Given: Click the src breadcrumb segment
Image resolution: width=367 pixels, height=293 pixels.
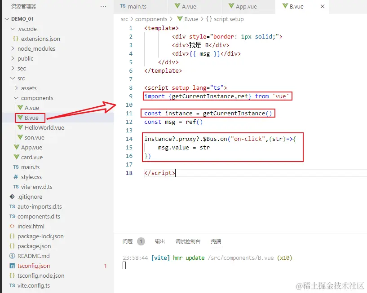Looking at the screenshot, I should 124,19.
